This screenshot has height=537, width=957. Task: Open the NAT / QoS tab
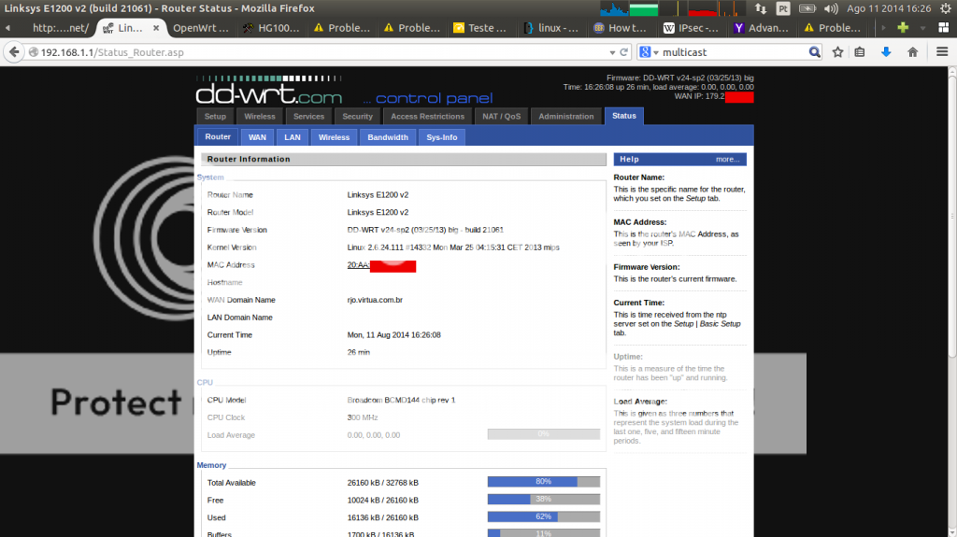tap(502, 117)
